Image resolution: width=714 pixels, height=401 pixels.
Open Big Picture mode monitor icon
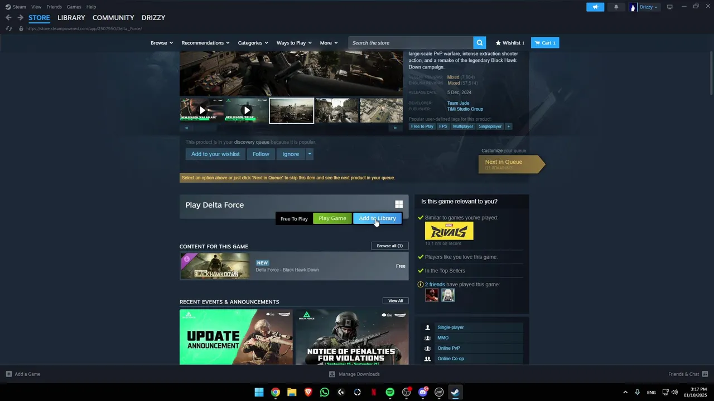point(669,7)
